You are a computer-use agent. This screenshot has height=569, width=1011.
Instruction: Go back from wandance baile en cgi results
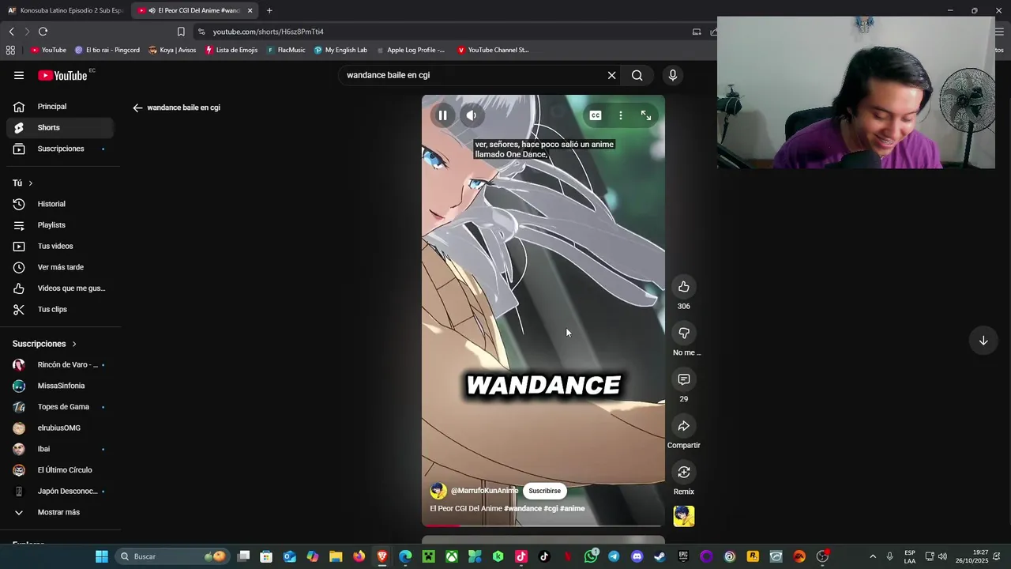(137, 107)
